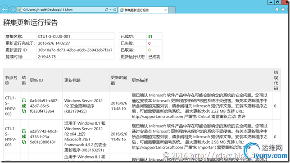Click the 节点名称 column header
Image resolution: width=290 pixels, height=163 pixels.
(x=11, y=80)
